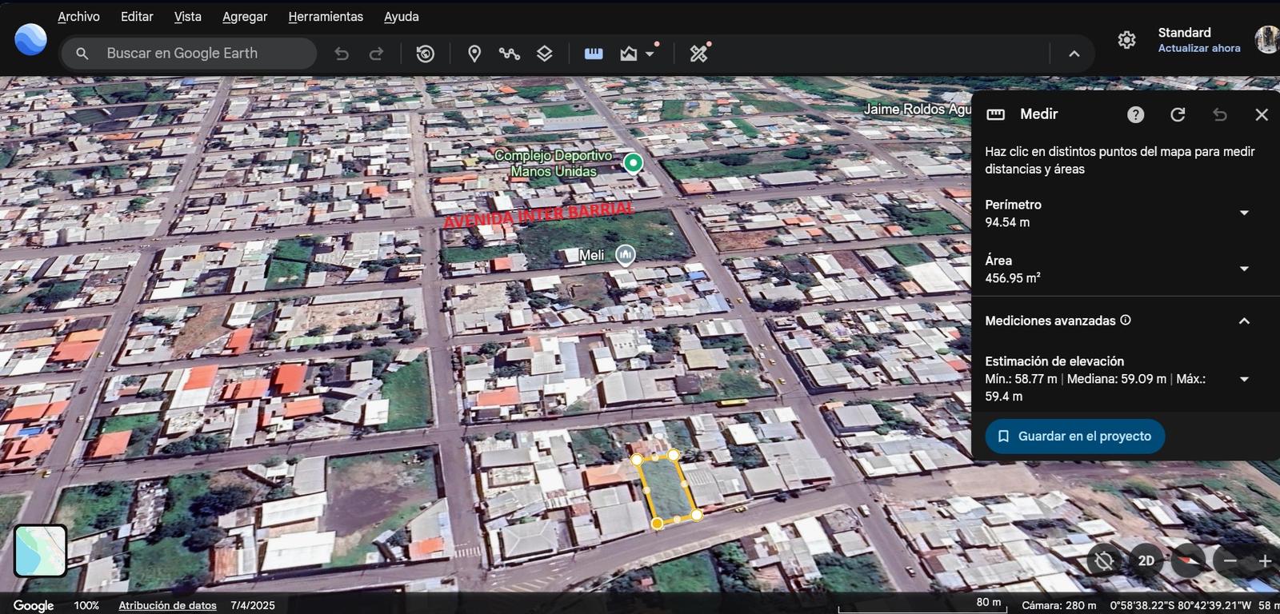Open the Archivo menu

78,16
